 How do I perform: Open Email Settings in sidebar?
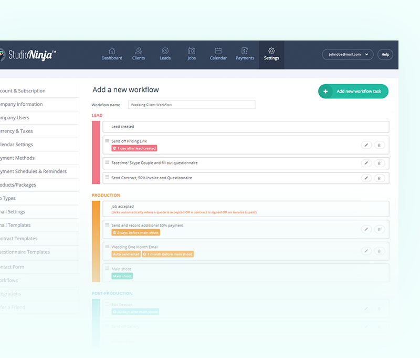pos(39,211)
